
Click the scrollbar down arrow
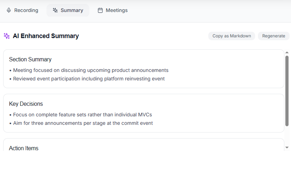tap(287, 147)
